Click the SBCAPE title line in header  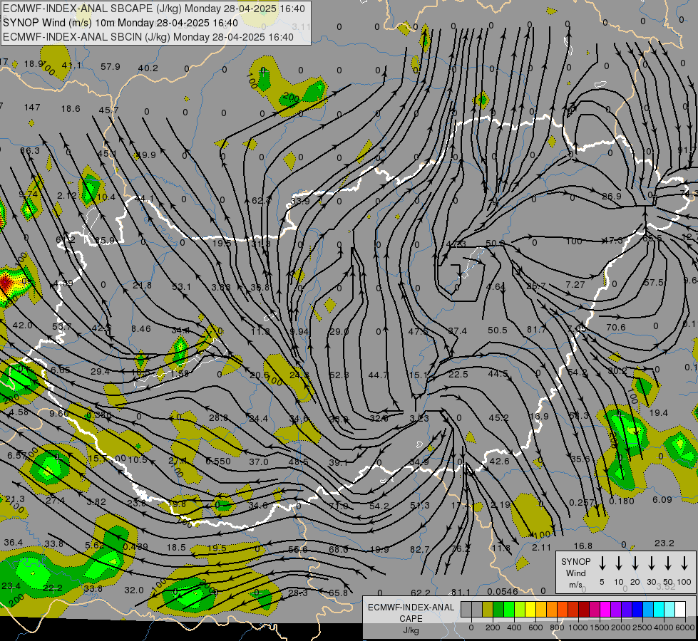point(154,9)
